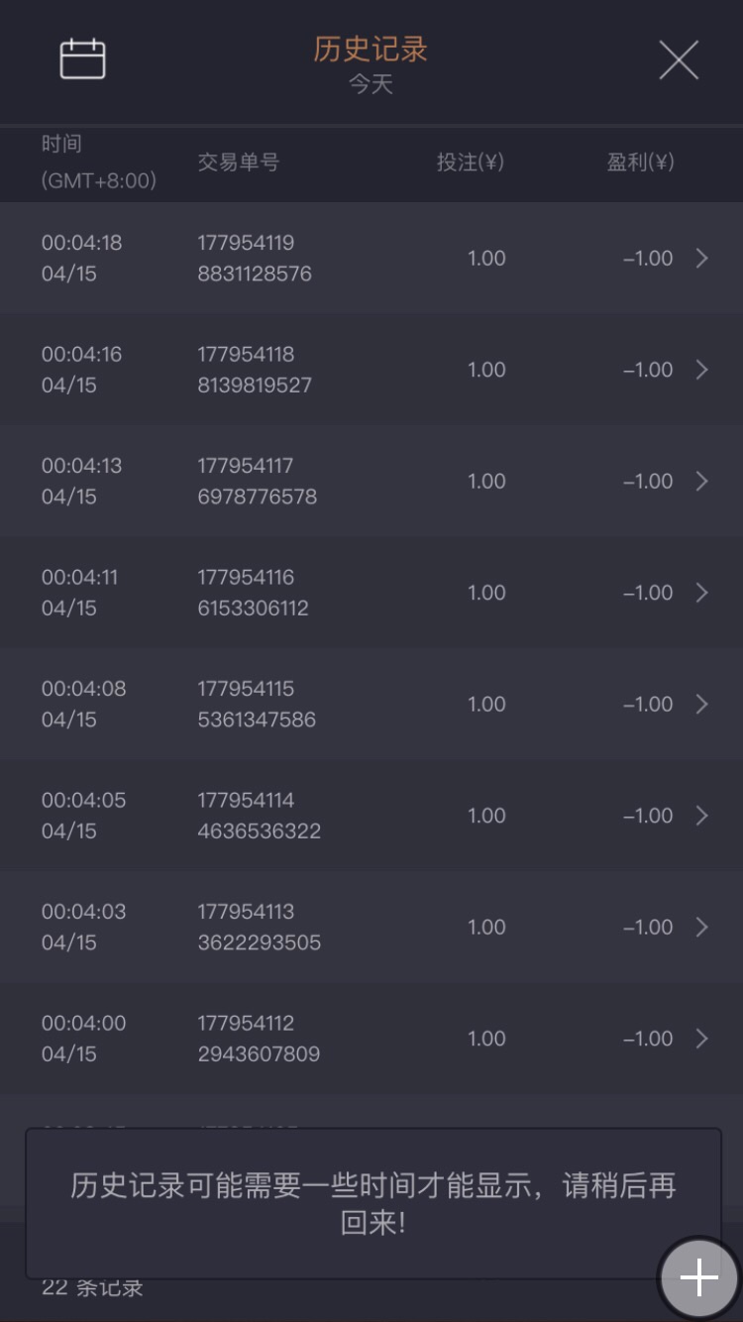This screenshot has height=1322, width=743.
Task: Click the 交易单号 column header
Action: 238,162
